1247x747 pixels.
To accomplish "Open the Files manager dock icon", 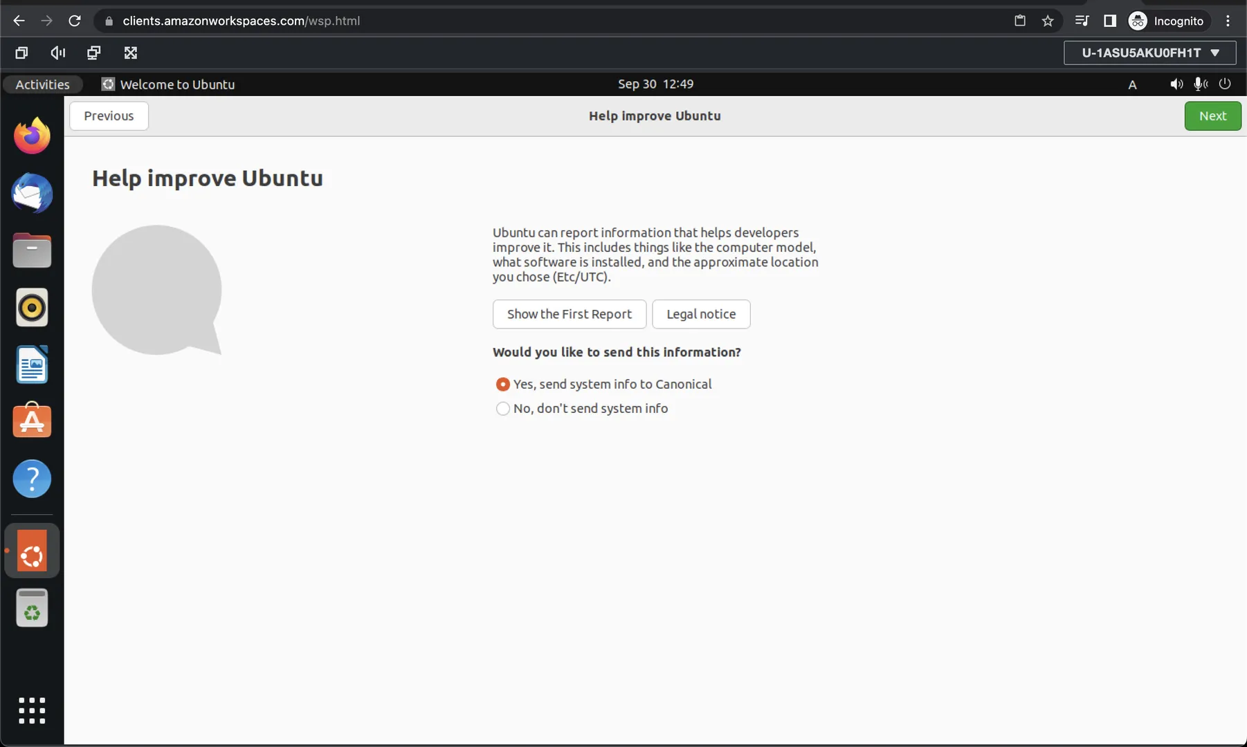I will pyautogui.click(x=32, y=250).
